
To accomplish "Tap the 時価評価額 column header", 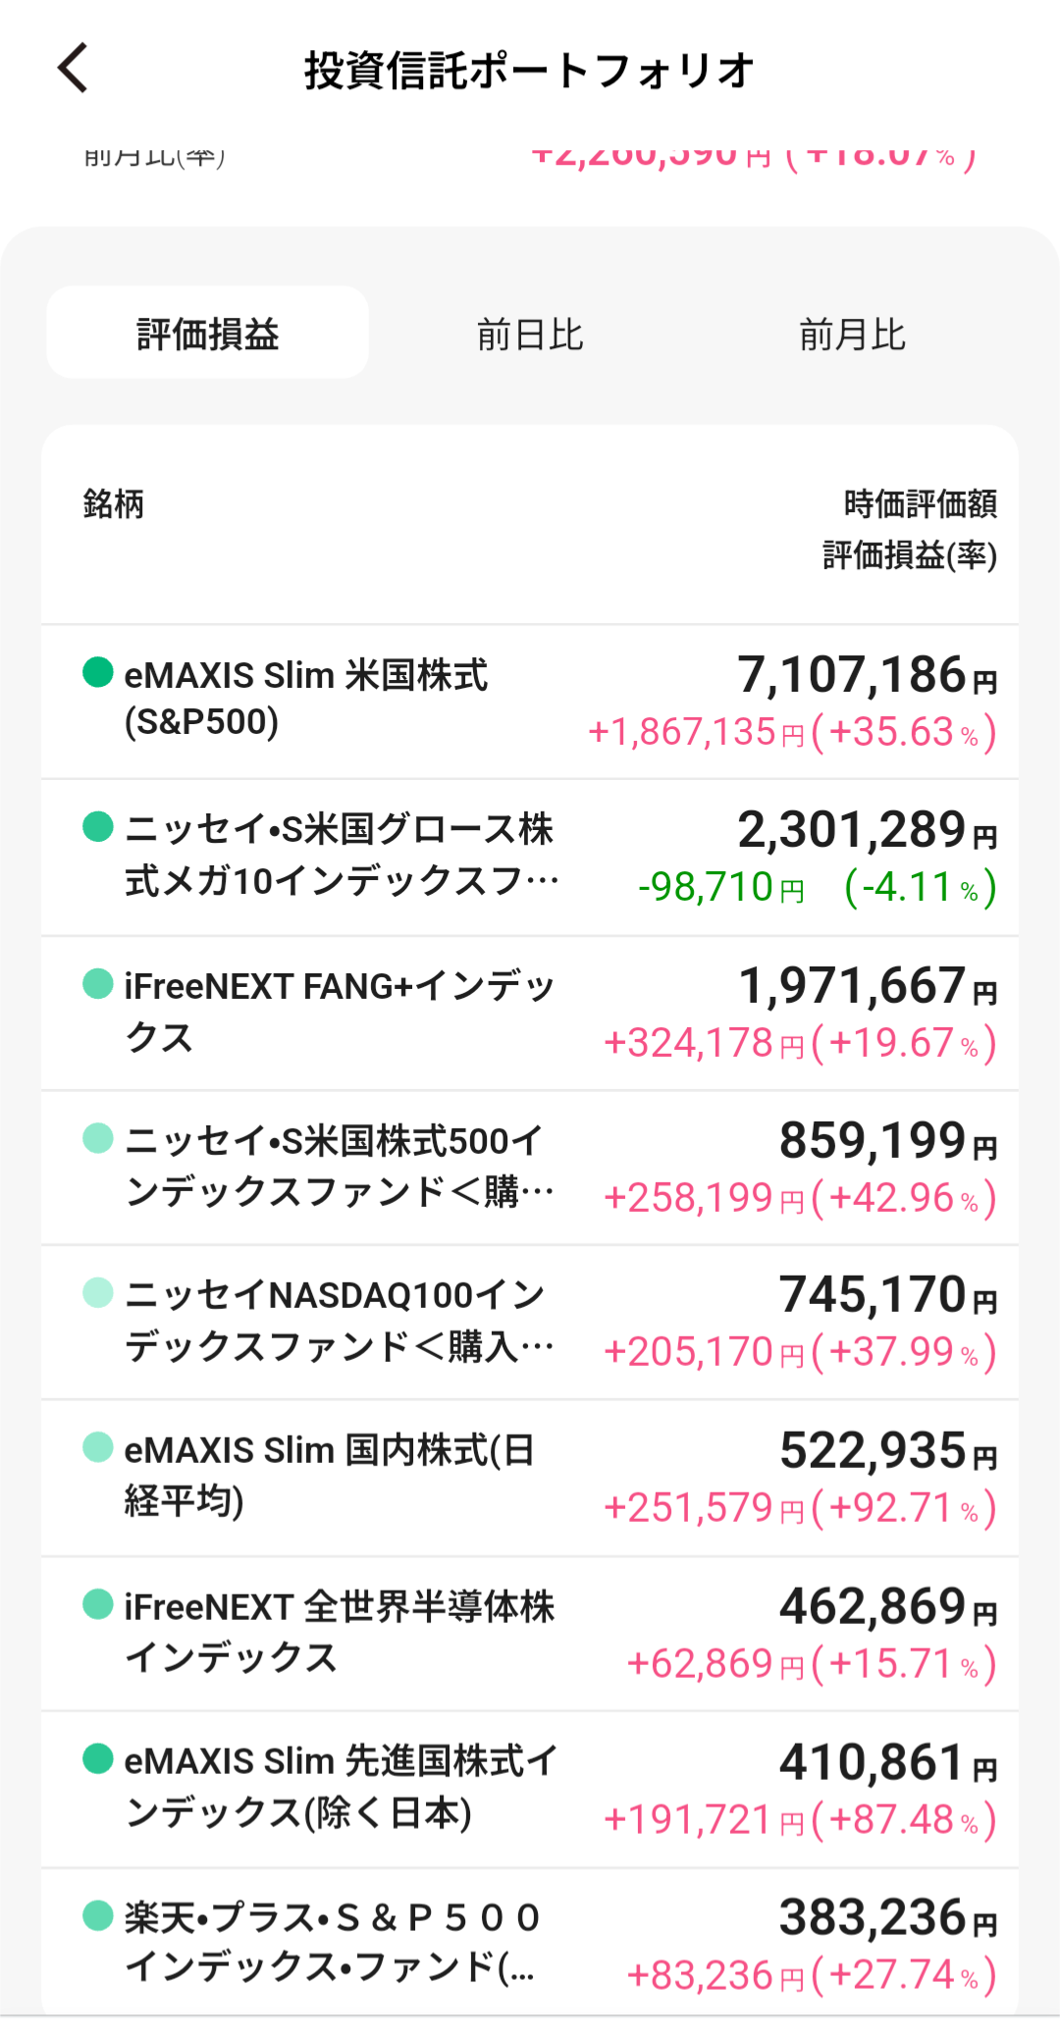I will click(x=920, y=504).
